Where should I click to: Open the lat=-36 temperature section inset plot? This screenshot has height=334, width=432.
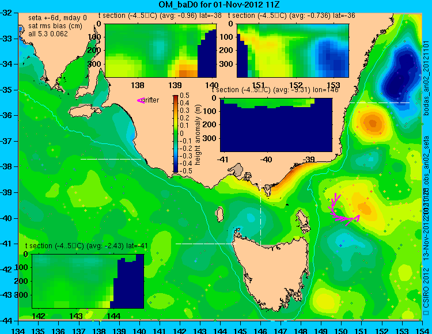pyautogui.click(x=293, y=51)
